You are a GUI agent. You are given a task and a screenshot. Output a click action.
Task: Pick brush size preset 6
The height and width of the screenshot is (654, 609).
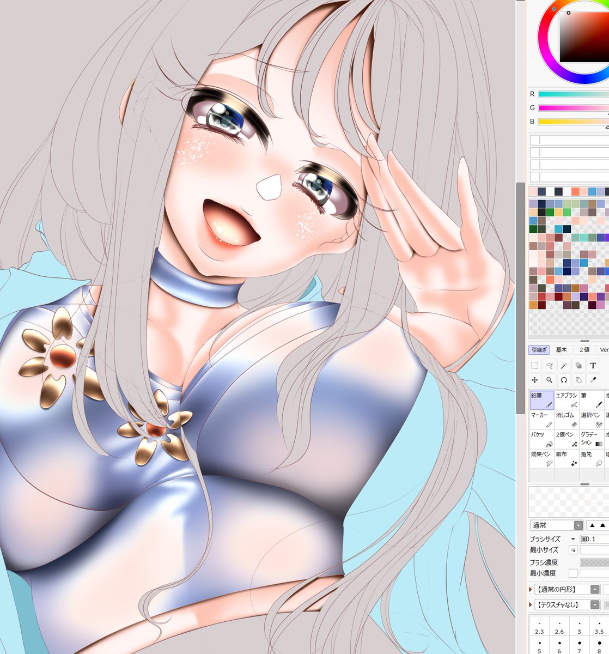559,646
